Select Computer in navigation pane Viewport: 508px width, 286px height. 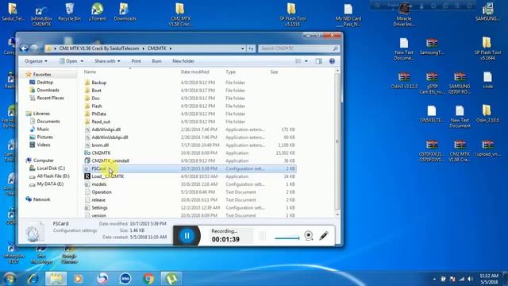pyautogui.click(x=44, y=160)
